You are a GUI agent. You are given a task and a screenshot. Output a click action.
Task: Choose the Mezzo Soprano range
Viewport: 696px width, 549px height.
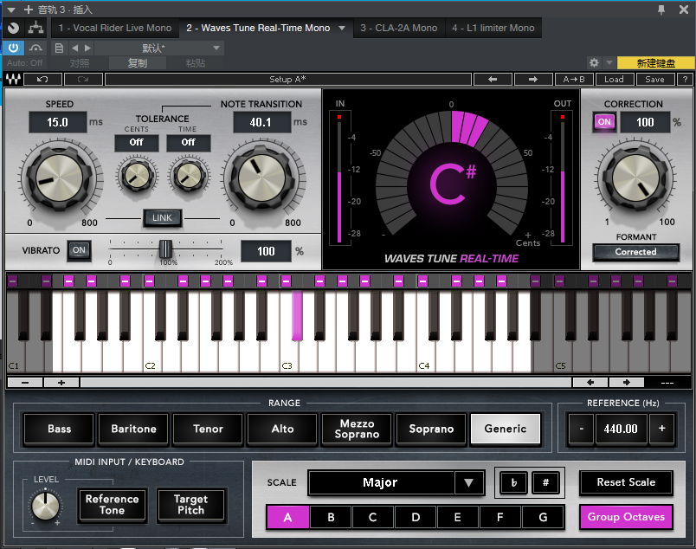[357, 429]
